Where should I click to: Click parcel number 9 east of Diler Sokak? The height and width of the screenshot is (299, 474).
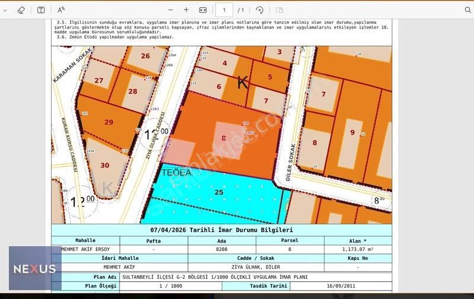coord(353,132)
